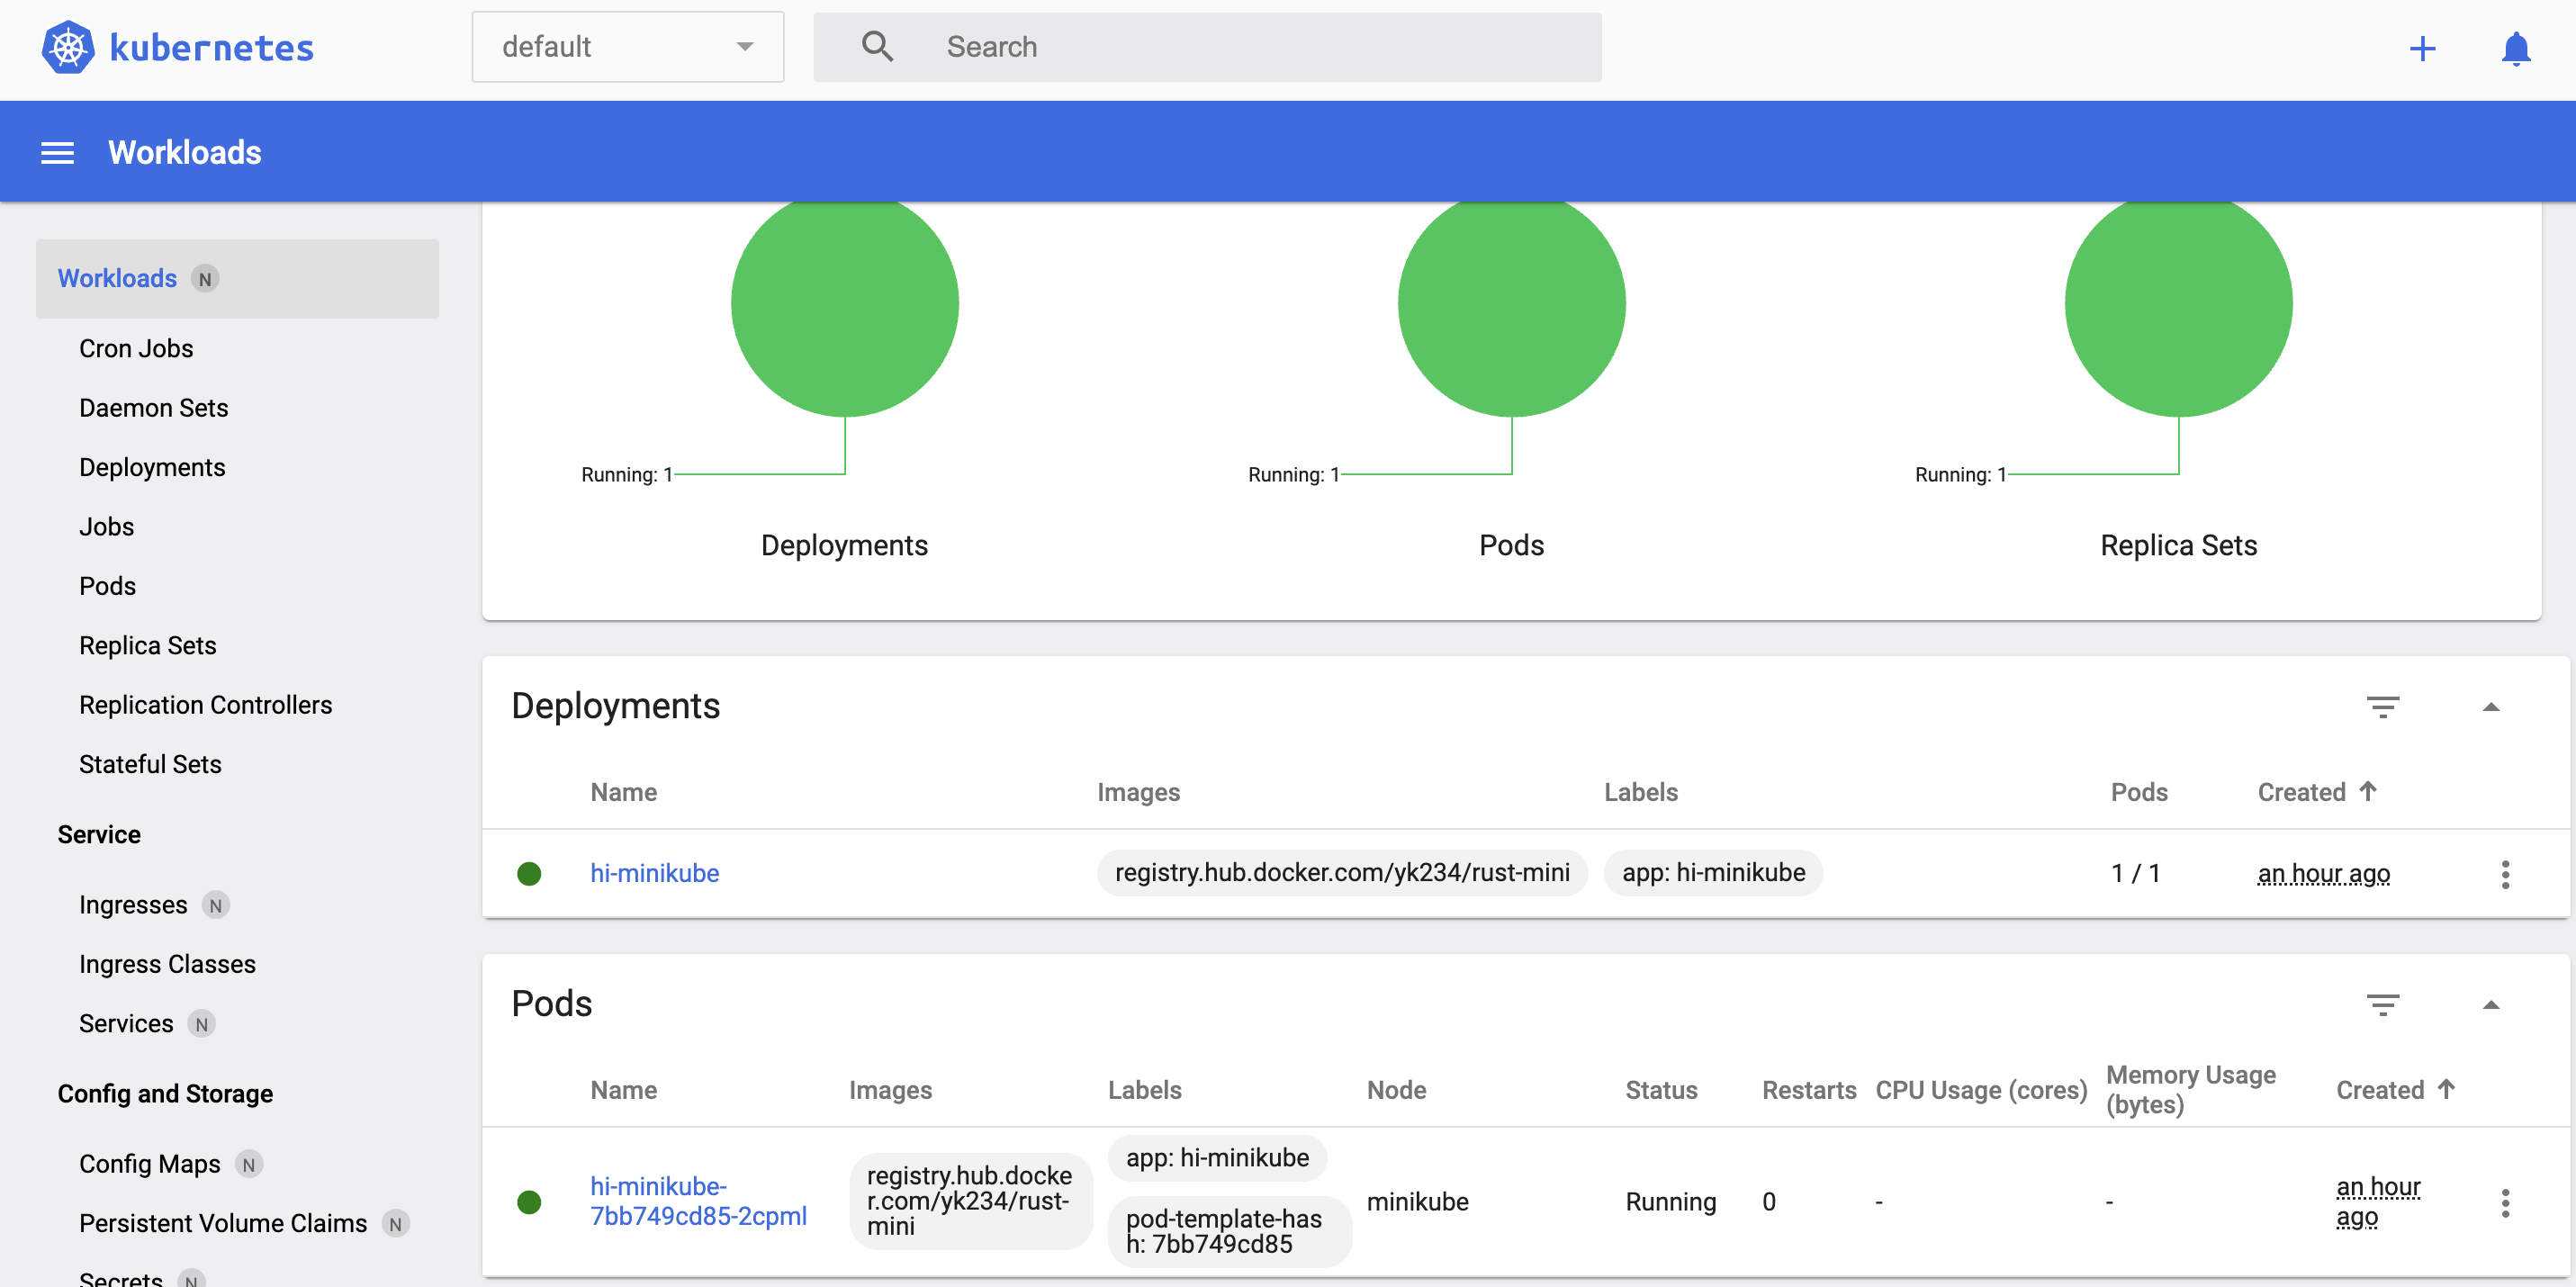The width and height of the screenshot is (2576, 1287).
Task: Create a new resource using the plus icon
Action: click(2423, 48)
